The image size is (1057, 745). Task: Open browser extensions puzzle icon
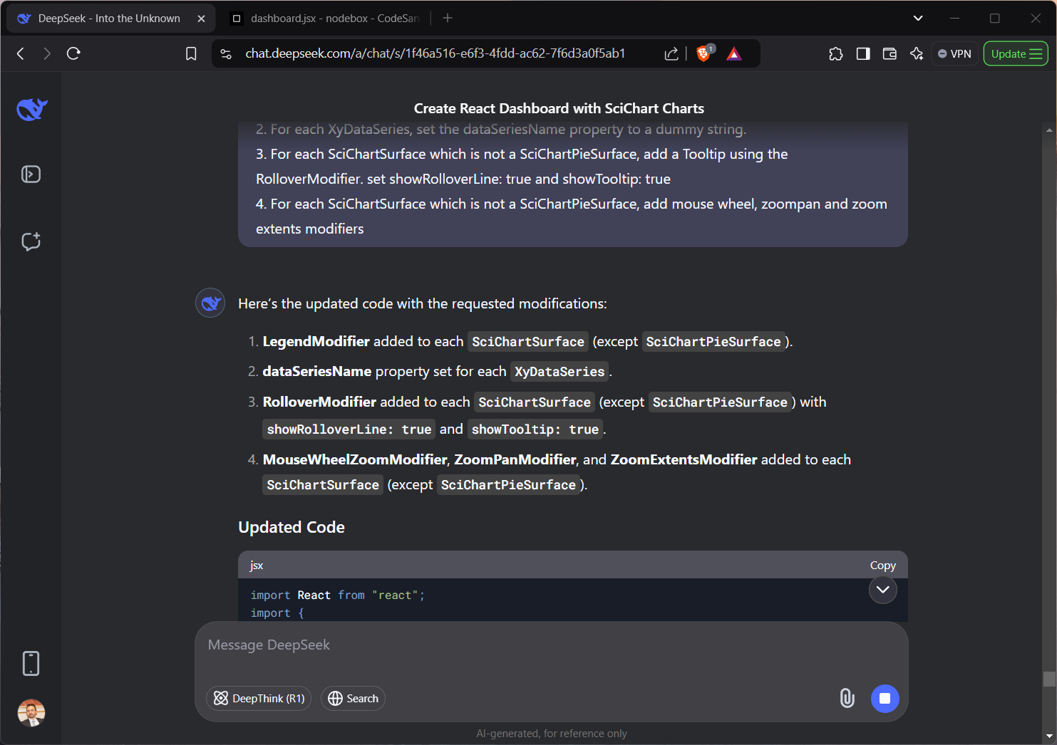click(x=836, y=53)
